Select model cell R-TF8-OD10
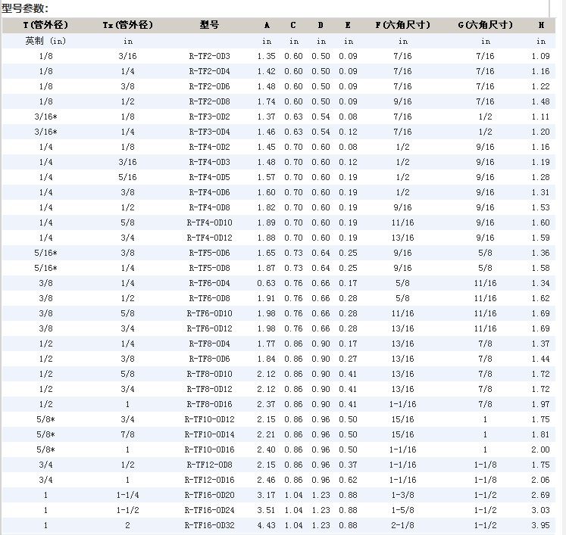The image size is (566, 535). coord(209,375)
